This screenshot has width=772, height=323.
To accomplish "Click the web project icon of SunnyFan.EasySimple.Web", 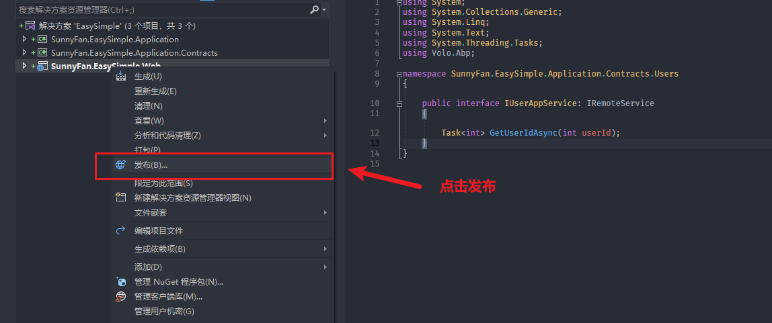I will point(42,66).
